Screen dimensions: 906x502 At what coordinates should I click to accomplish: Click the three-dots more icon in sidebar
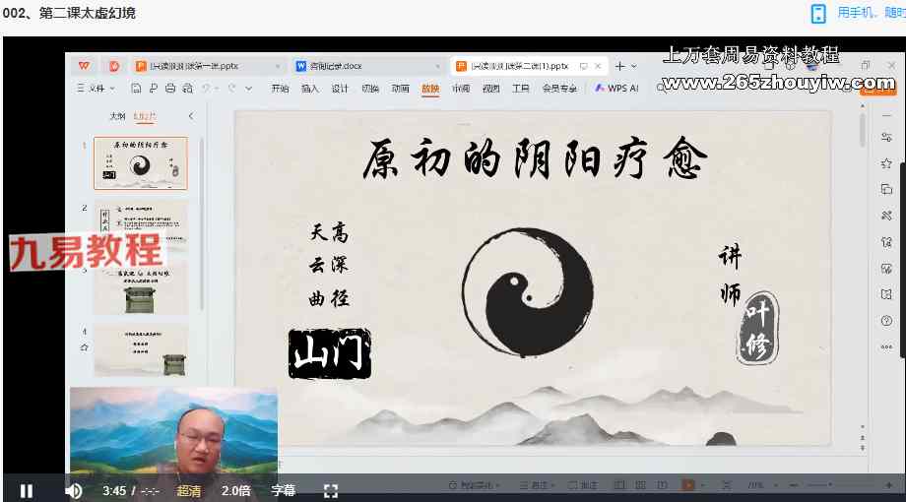coord(886,347)
